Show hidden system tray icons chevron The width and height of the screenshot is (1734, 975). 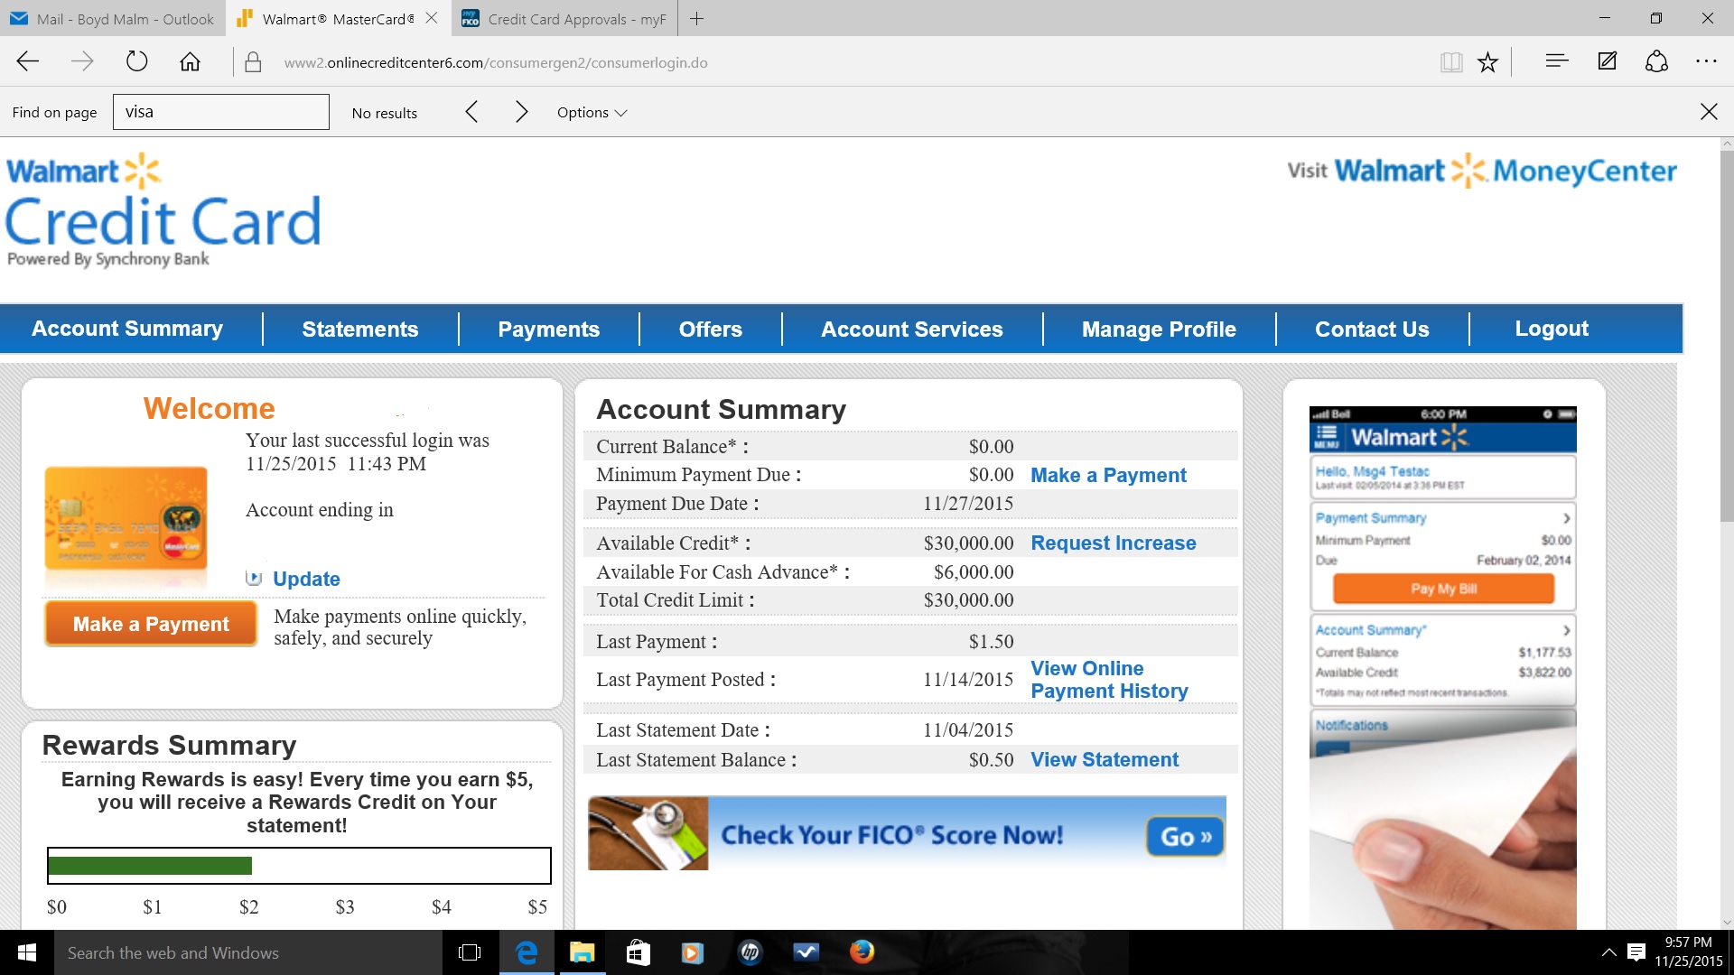[1608, 952]
